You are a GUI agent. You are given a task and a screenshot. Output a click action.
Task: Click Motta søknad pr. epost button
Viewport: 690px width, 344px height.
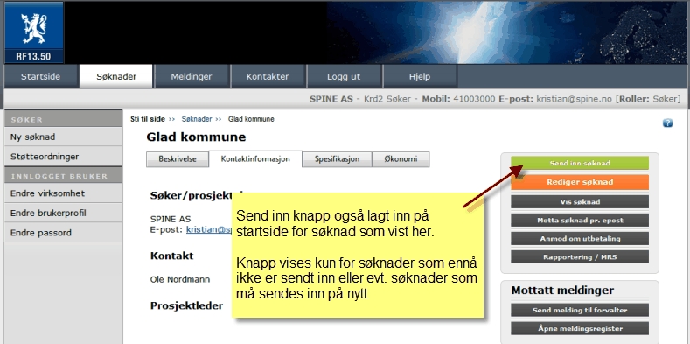(x=580, y=221)
